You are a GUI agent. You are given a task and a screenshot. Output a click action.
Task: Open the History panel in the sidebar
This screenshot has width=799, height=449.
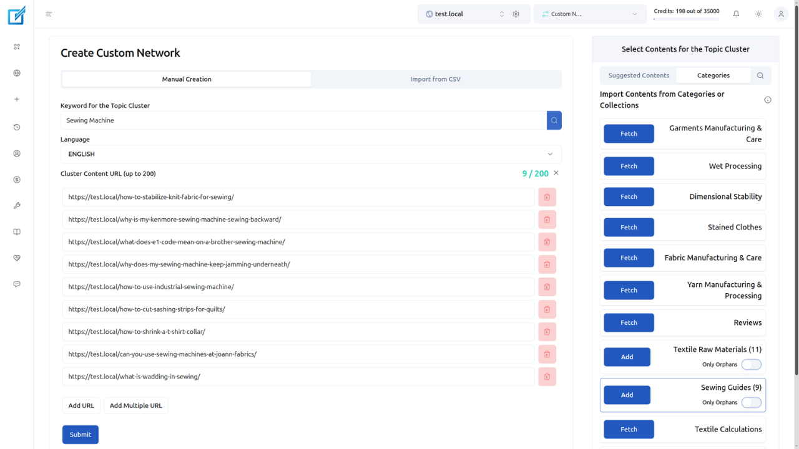(x=17, y=127)
